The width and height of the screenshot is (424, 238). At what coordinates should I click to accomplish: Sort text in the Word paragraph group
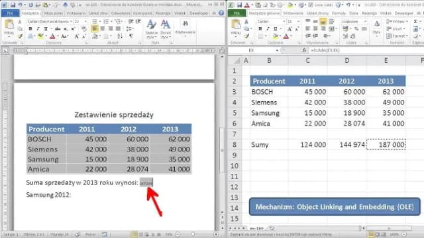[120, 36]
